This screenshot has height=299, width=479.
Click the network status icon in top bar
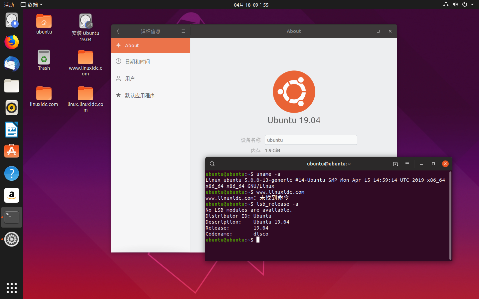click(x=446, y=4)
